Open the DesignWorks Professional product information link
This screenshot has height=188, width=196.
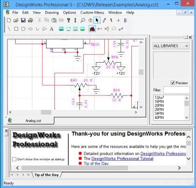coord(163,154)
